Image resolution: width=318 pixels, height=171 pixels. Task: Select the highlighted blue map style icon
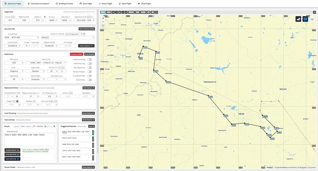(305, 19)
